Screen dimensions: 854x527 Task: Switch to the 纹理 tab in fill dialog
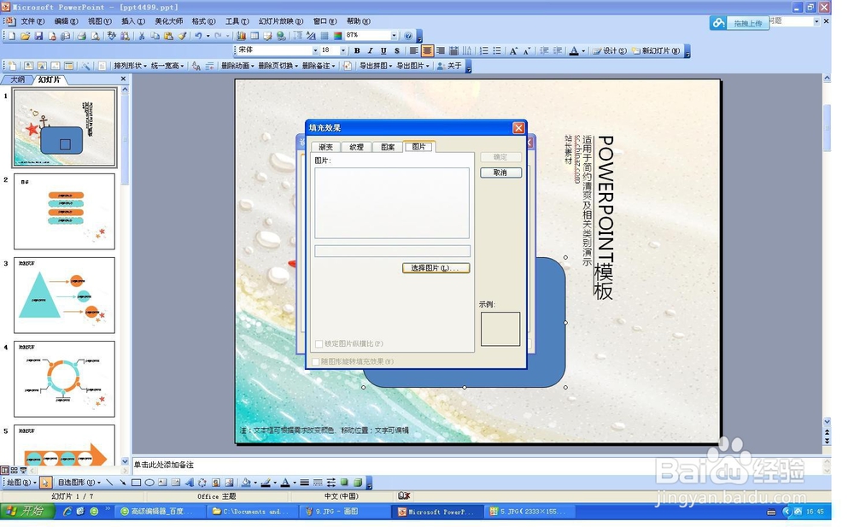[x=357, y=147]
